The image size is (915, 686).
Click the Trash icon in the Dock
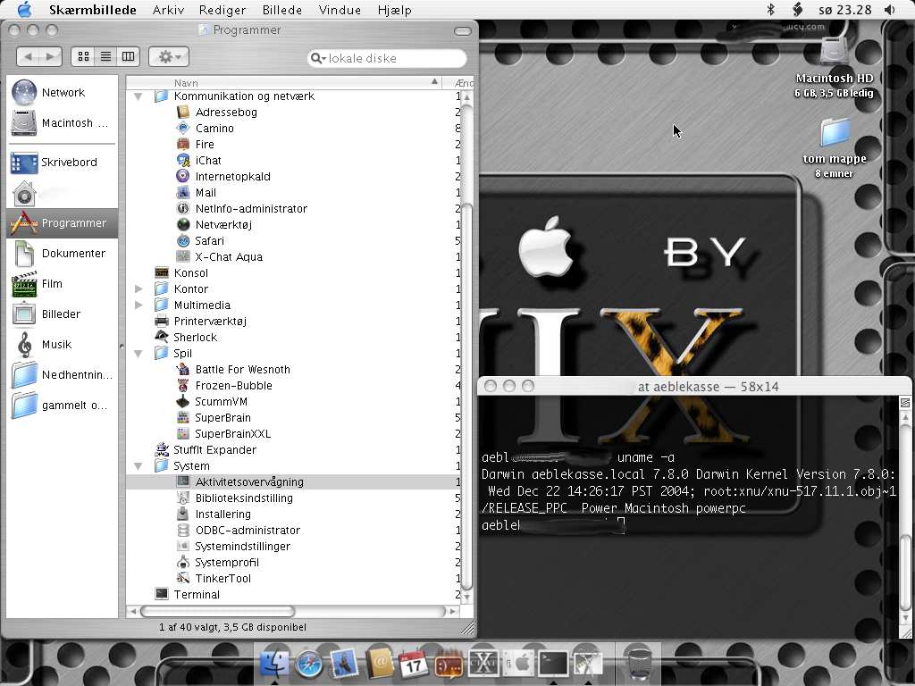[638, 664]
